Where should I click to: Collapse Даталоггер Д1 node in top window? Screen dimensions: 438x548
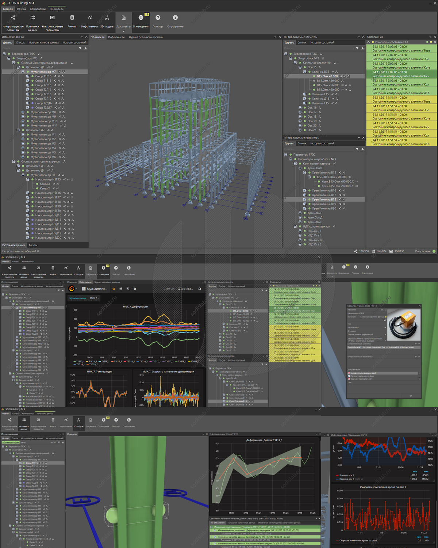click(x=18, y=67)
